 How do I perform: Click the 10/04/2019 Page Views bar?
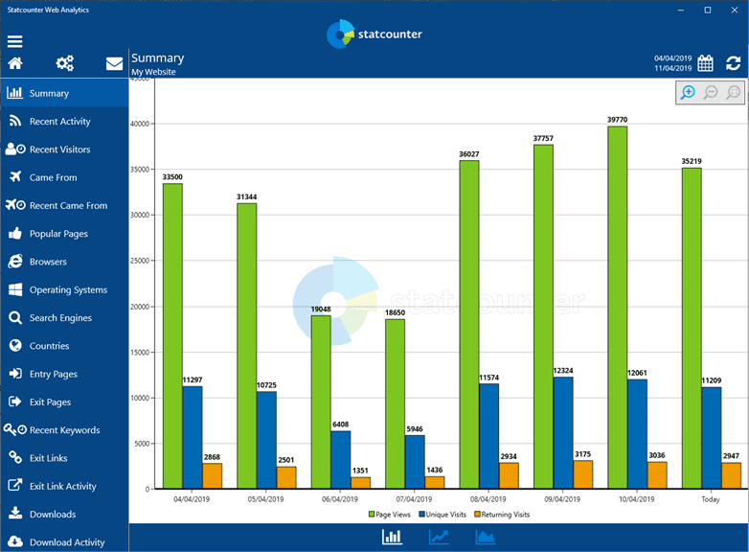pos(617,307)
